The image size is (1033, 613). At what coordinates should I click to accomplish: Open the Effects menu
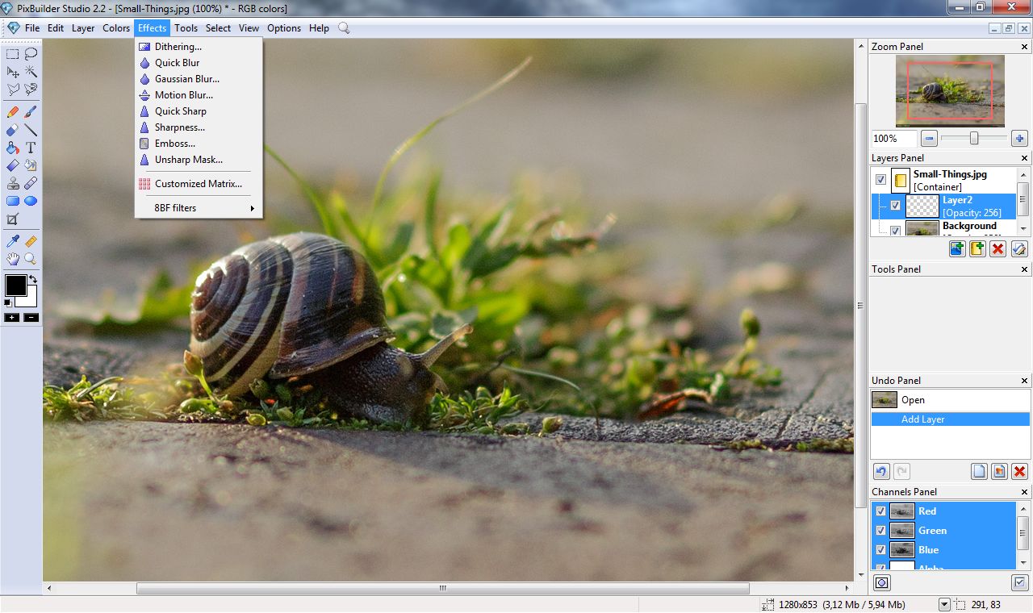point(152,27)
